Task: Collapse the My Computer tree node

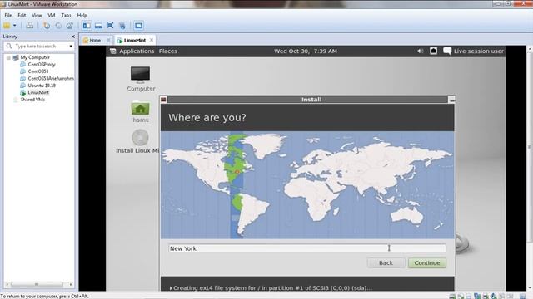Action: (x=8, y=57)
